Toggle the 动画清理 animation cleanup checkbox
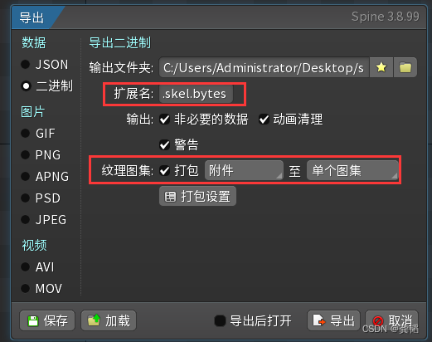Screen dimensions: 432x342 pos(264,120)
